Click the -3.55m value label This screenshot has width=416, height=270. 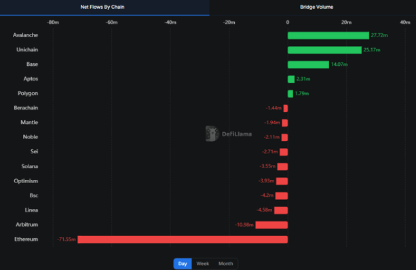tap(267, 166)
